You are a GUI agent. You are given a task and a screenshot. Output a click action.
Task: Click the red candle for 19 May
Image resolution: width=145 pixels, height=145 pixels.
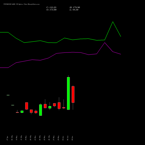(27, 106)
